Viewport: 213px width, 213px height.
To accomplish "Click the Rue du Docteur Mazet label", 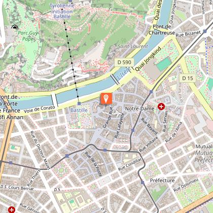I will 40,150.
